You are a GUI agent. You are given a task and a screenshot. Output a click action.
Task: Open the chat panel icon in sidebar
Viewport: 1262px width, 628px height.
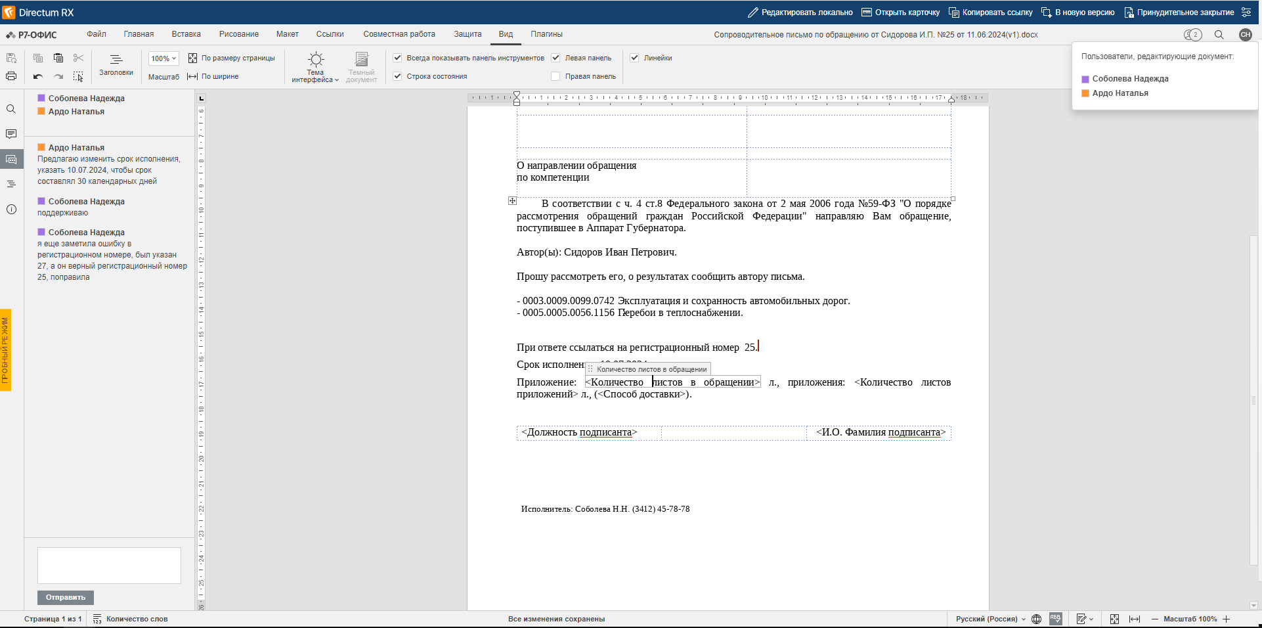(11, 159)
